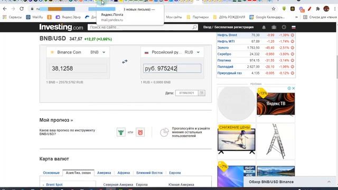This screenshot has width=338, height=190.
Task: Click the site search magnifier icon
Action: tap(194, 27)
